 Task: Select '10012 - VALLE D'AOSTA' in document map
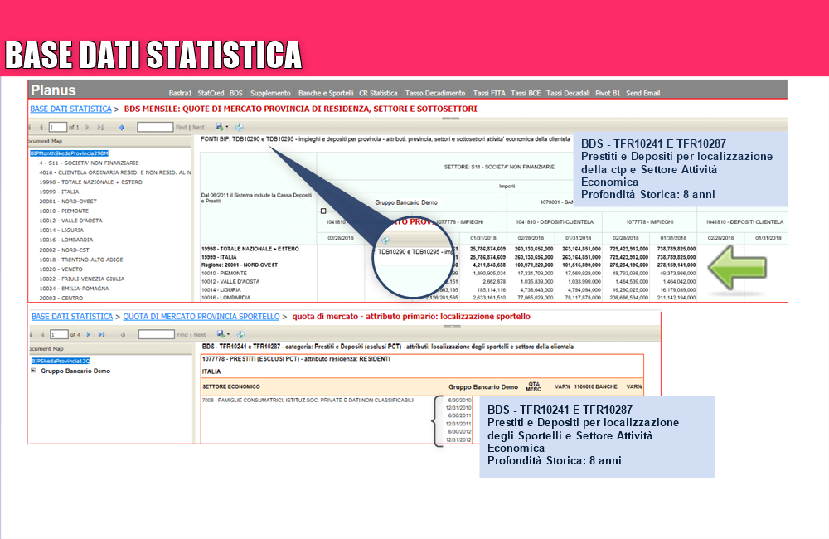pos(70,221)
